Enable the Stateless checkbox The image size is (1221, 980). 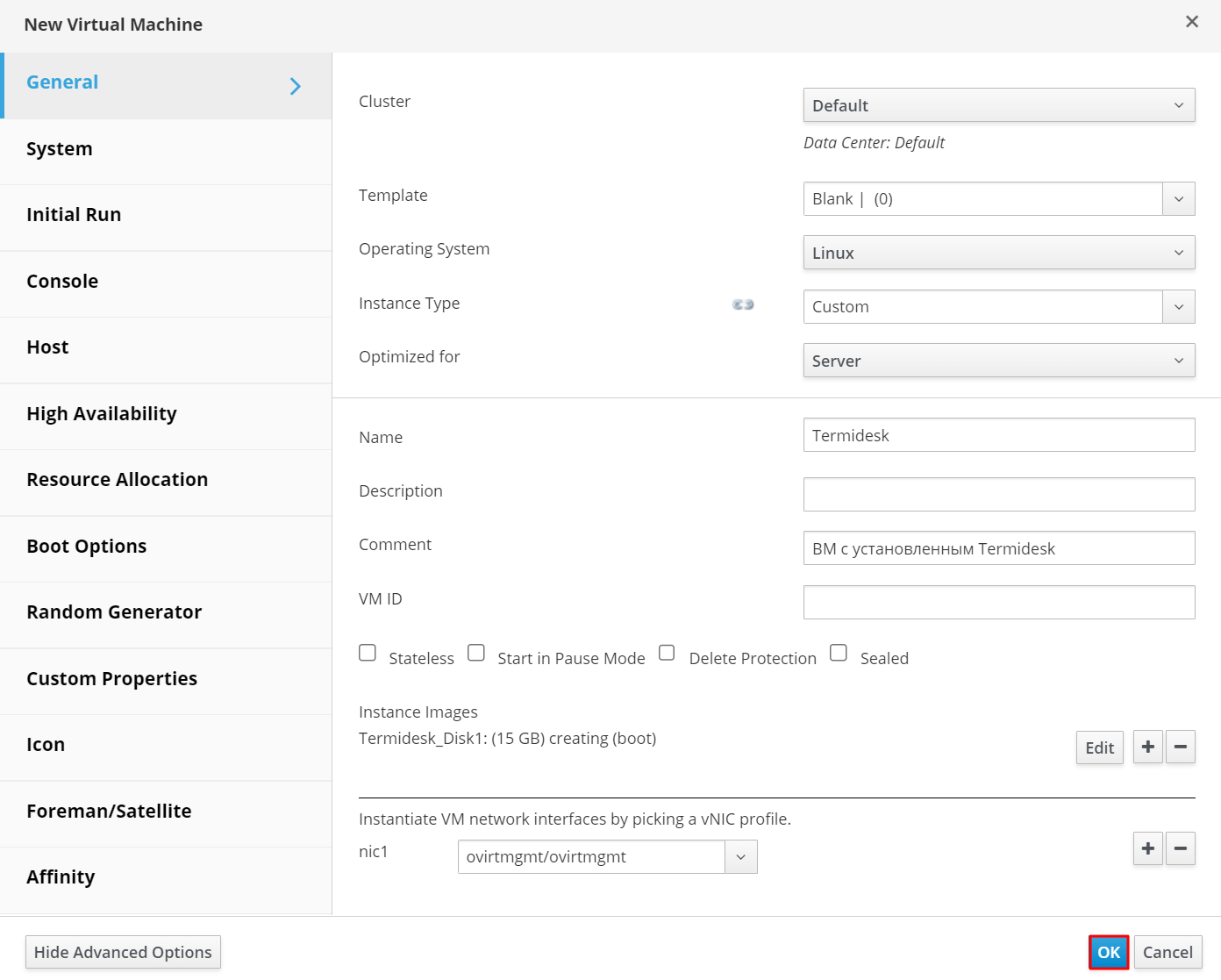point(368,653)
